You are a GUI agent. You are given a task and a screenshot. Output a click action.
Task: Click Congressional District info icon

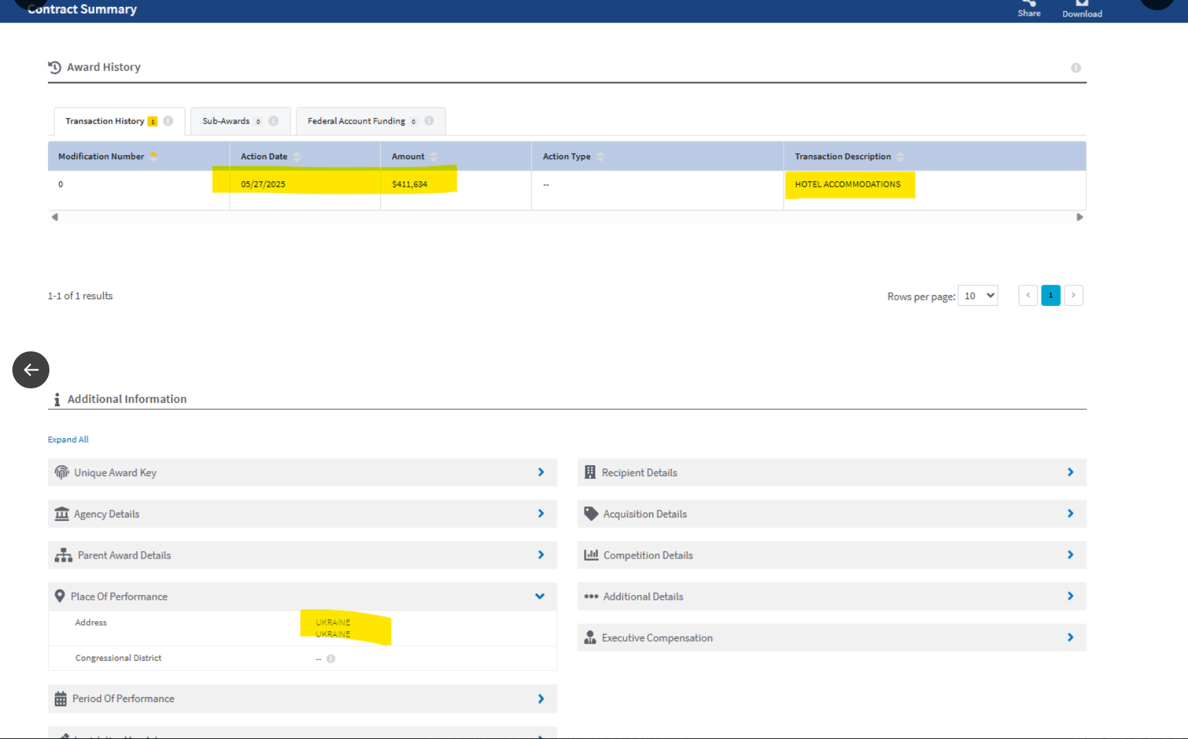(331, 659)
